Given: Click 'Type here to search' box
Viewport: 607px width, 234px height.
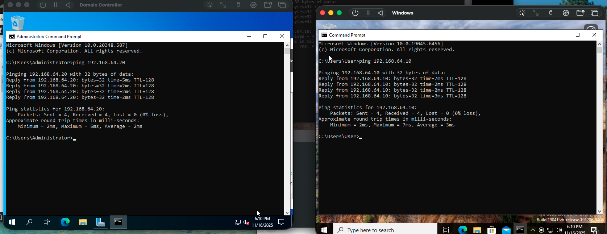Looking at the screenshot, I should pyautogui.click(x=385, y=230).
